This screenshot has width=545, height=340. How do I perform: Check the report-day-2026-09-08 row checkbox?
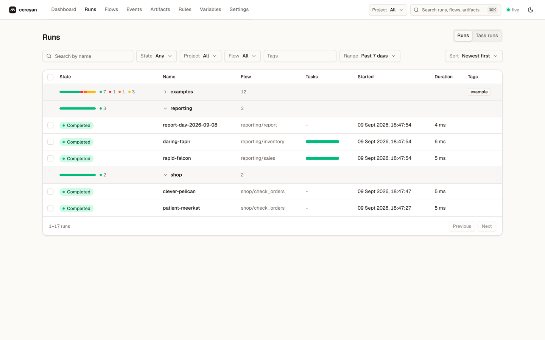(x=50, y=125)
